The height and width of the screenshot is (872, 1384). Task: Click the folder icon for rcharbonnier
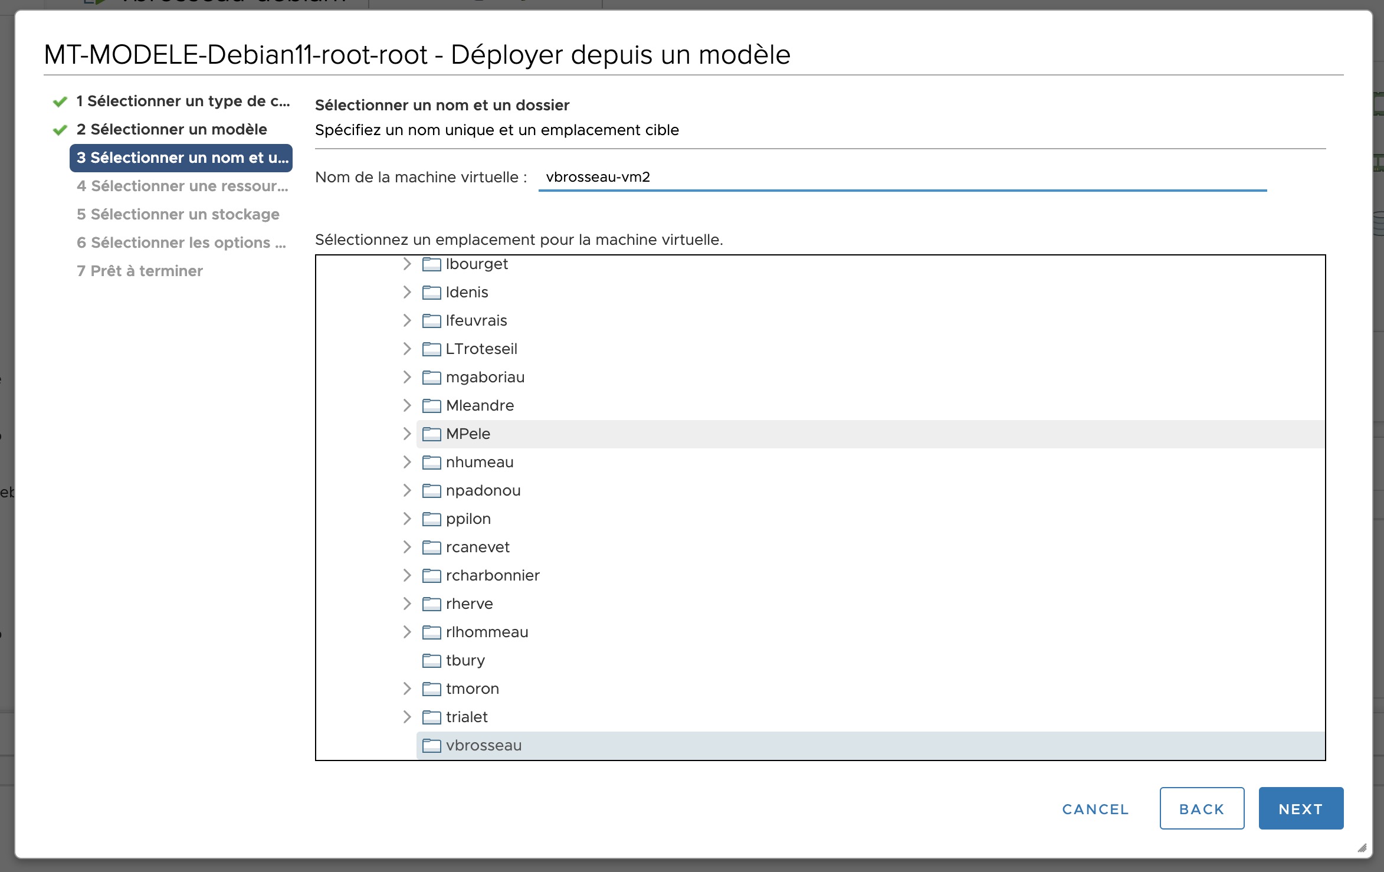click(x=431, y=575)
